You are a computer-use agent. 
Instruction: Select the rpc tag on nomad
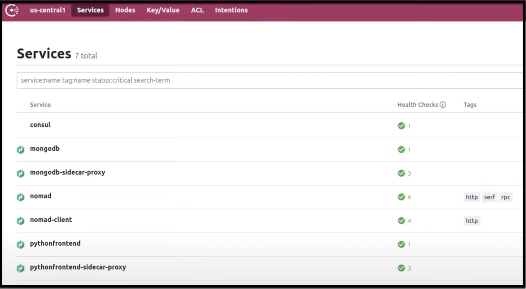point(506,197)
